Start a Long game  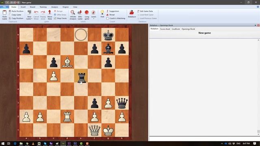[x=87, y=15]
